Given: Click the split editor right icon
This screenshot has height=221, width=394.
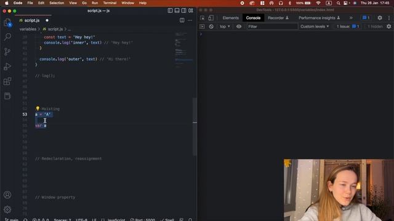Looking at the screenshot, I should (x=182, y=20).
